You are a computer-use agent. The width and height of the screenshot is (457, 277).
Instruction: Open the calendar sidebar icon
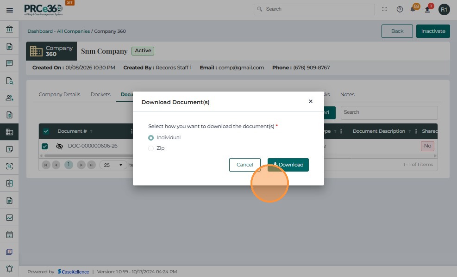point(9,234)
